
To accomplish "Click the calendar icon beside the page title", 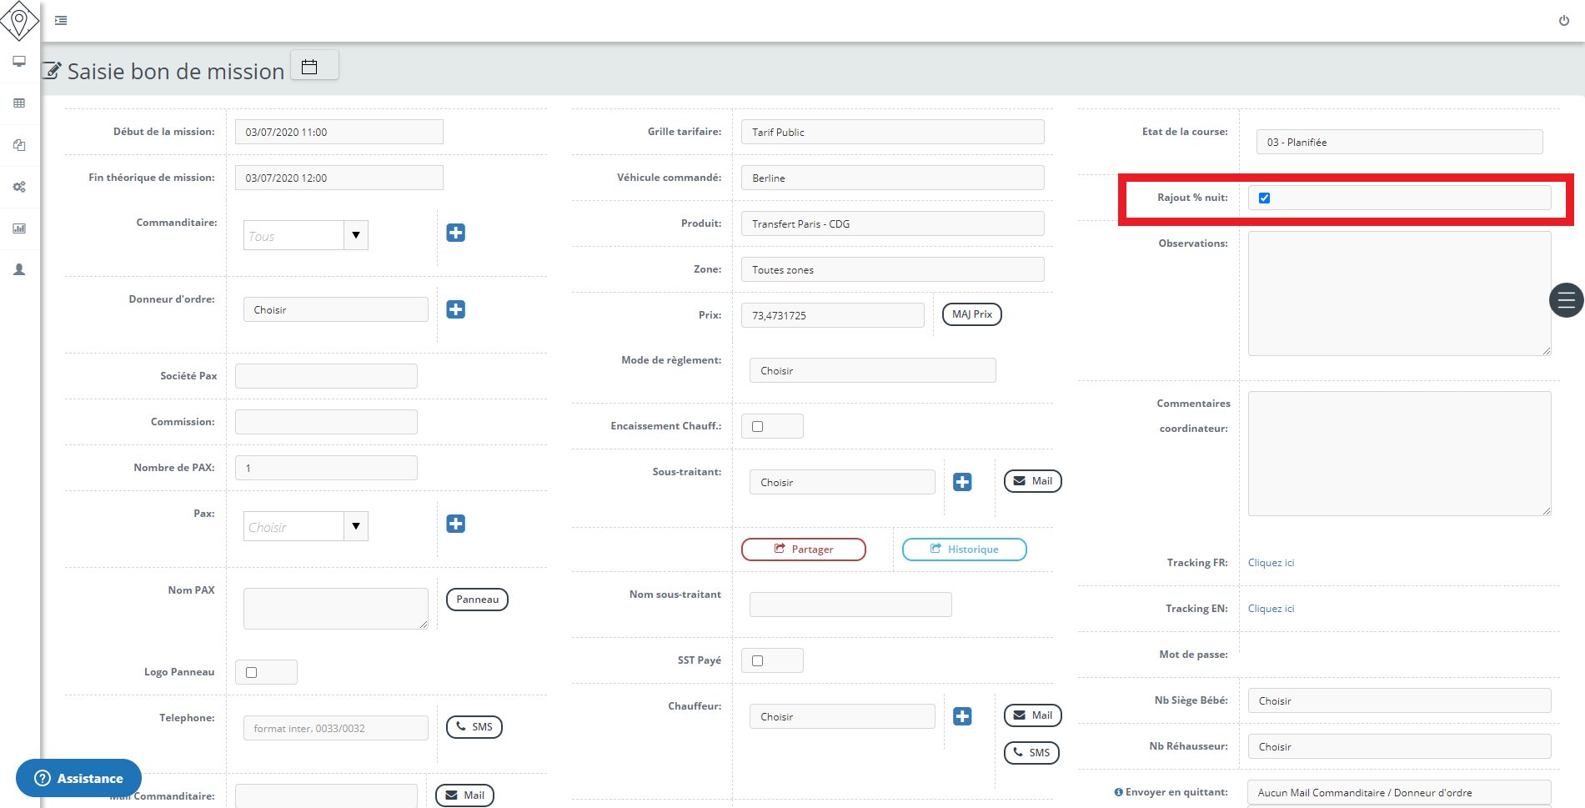I will [309, 67].
